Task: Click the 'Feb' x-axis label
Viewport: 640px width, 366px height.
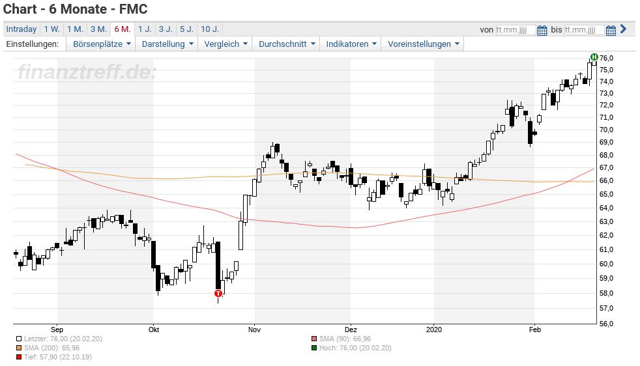Action: [x=534, y=330]
